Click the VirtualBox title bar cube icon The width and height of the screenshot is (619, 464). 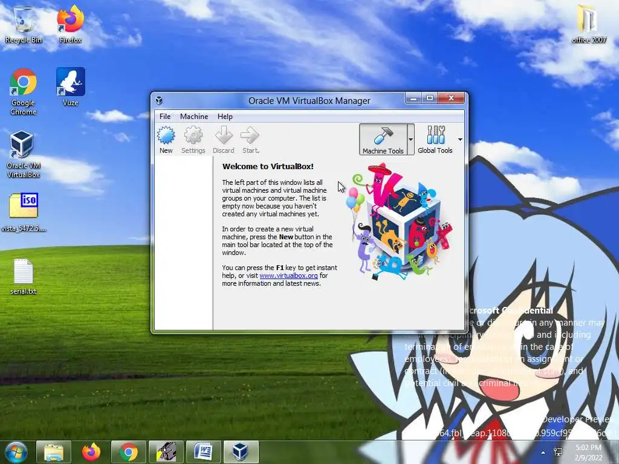click(159, 100)
